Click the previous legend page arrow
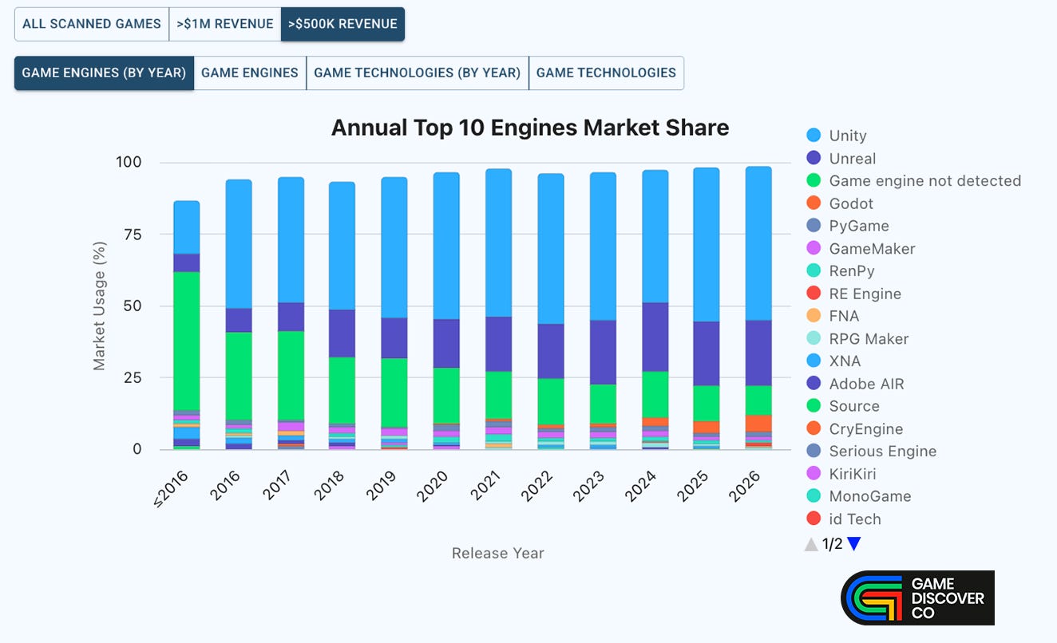This screenshot has width=1057, height=643. pyautogui.click(x=811, y=544)
